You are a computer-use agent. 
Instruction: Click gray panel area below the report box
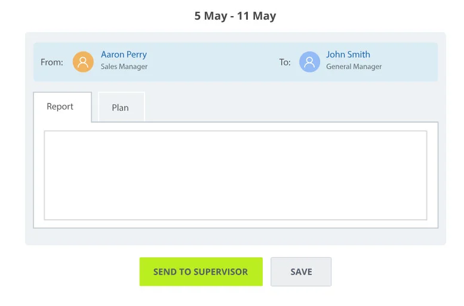tap(235, 236)
